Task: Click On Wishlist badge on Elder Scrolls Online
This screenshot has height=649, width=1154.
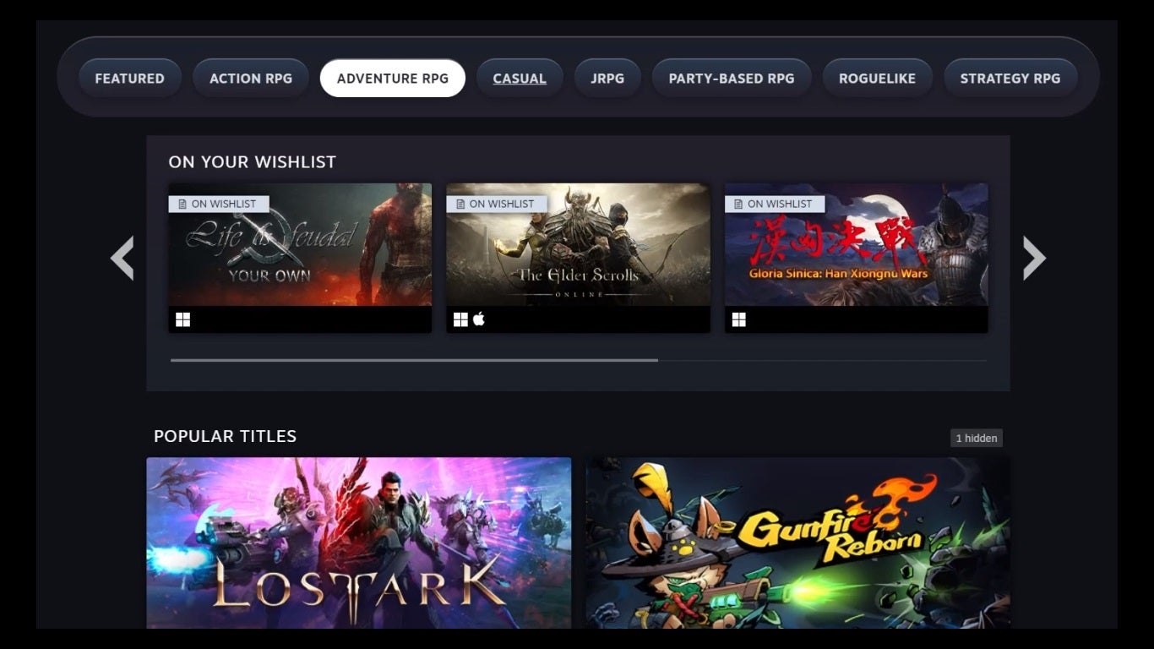Action: pos(497,204)
